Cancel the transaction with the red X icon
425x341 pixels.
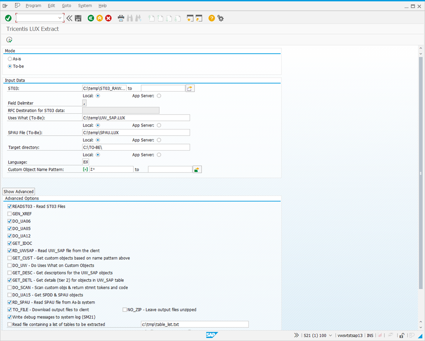[109, 18]
